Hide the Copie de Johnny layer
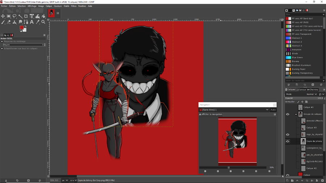The image size is (326, 183). point(288,141)
